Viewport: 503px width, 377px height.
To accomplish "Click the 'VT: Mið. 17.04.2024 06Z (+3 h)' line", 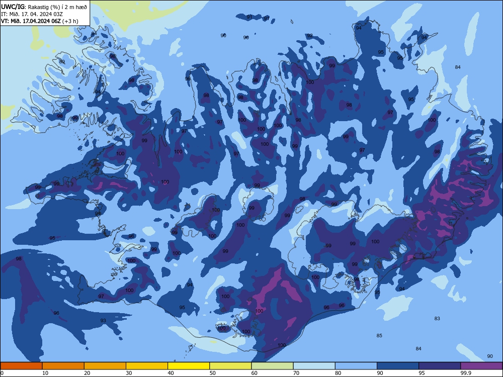I will [x=39, y=21].
